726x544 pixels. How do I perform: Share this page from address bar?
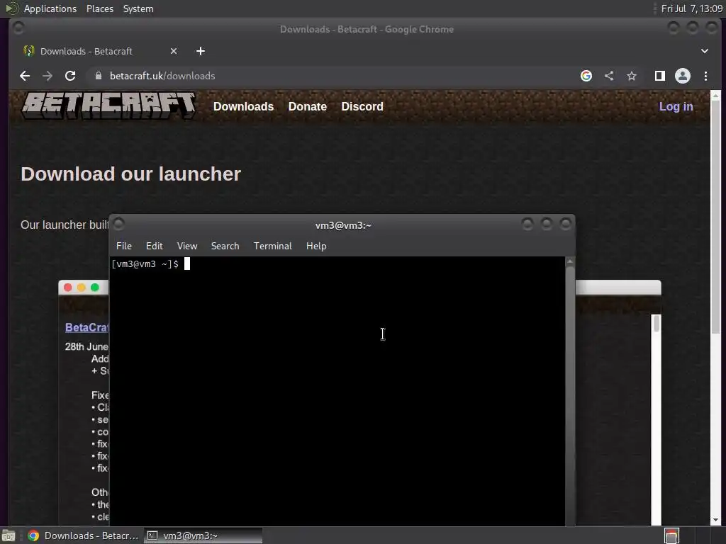click(609, 76)
